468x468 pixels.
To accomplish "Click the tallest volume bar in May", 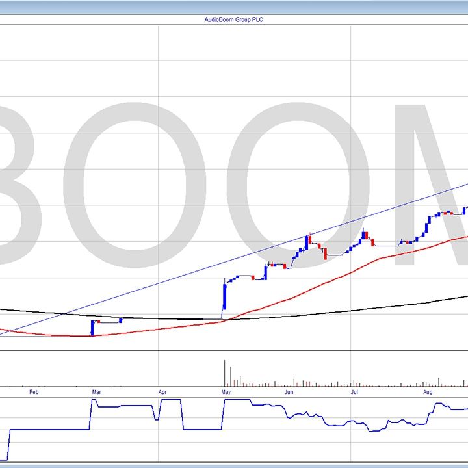I will (224, 374).
